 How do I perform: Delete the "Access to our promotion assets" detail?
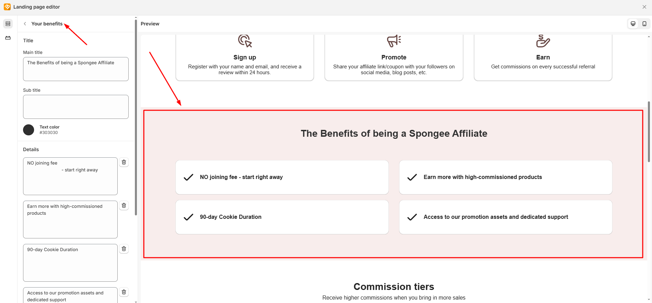pyautogui.click(x=124, y=292)
